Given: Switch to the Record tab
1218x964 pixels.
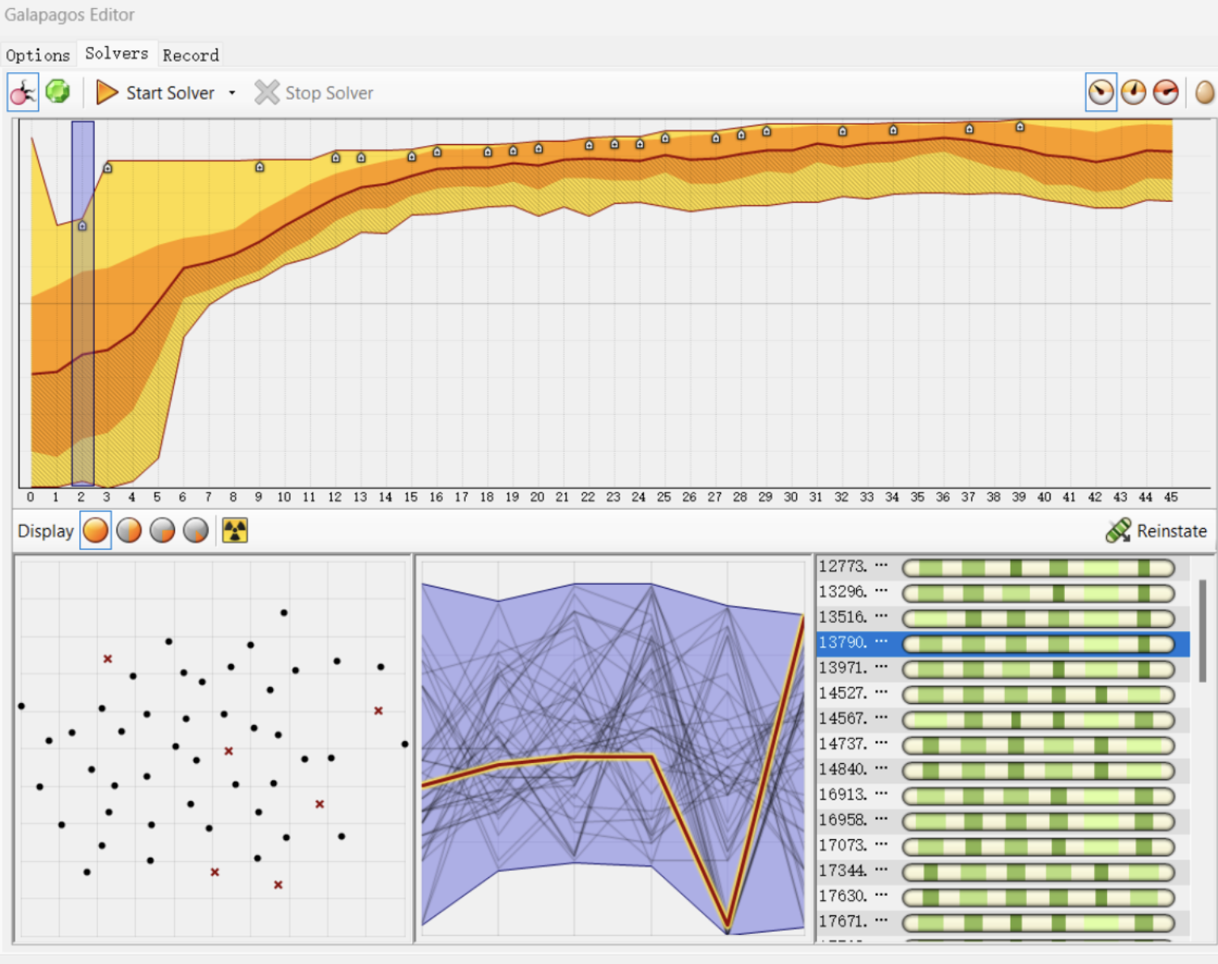Looking at the screenshot, I should (190, 55).
